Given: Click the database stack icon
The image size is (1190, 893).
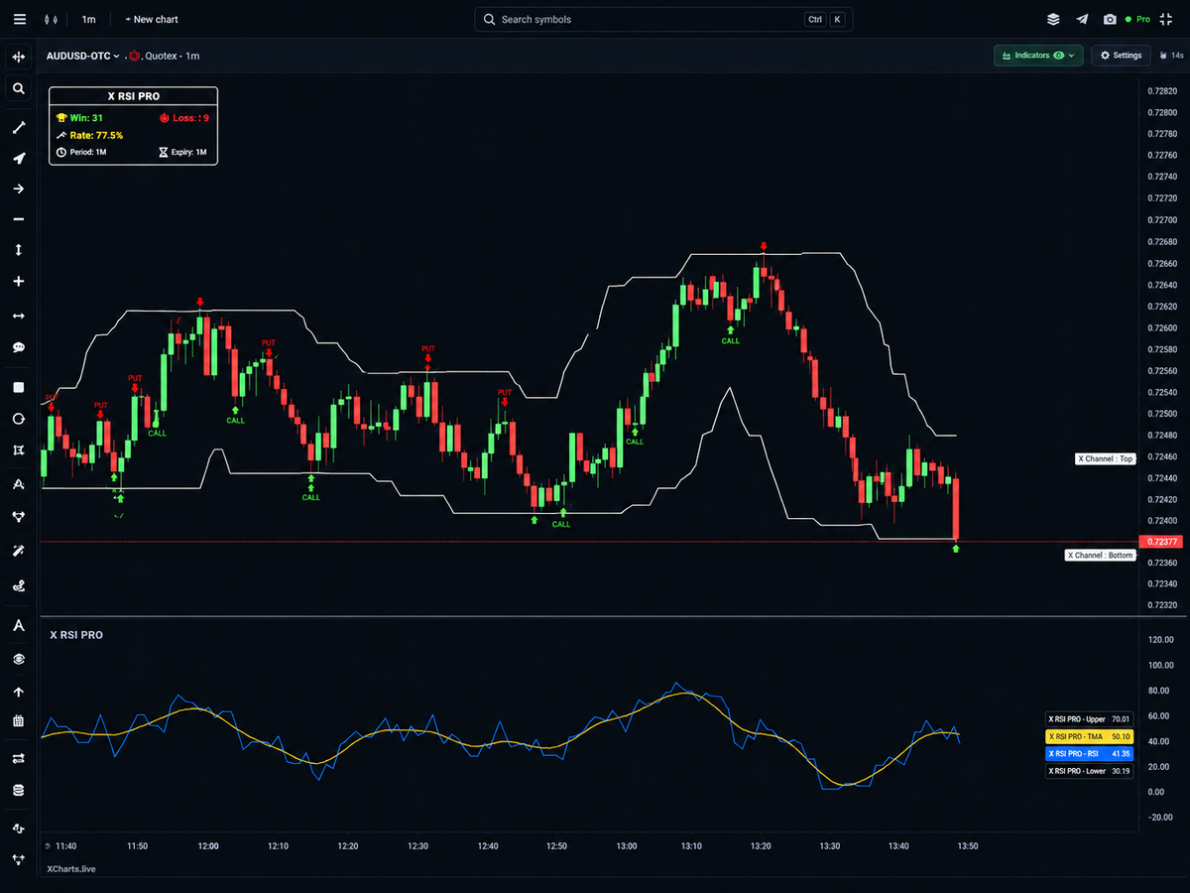Looking at the screenshot, I should pos(18,791).
